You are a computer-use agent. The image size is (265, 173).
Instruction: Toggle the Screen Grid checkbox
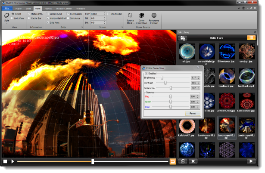pos(48,14)
